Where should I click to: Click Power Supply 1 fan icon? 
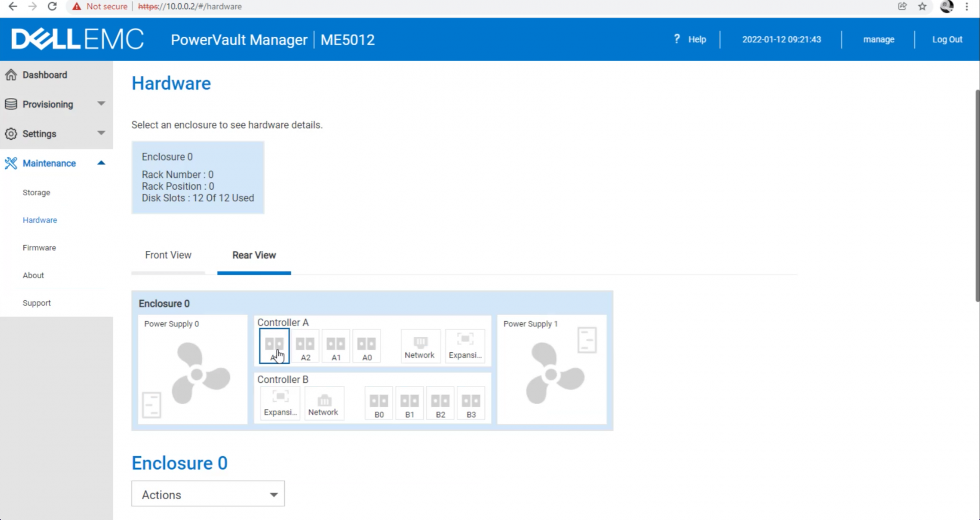[553, 373]
